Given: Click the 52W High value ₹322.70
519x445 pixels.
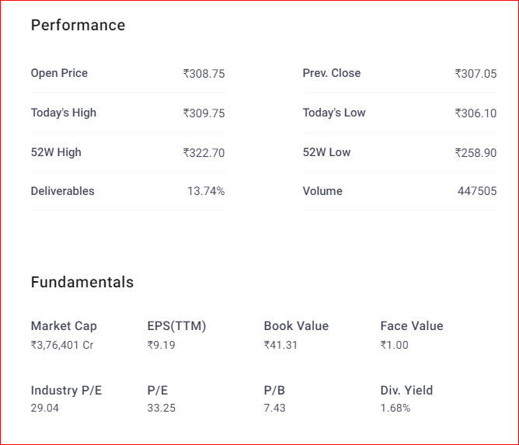Looking at the screenshot, I should coord(204,153).
